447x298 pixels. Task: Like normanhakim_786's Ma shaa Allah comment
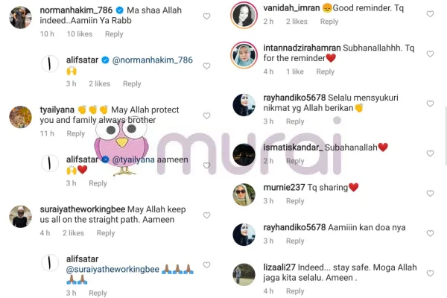click(x=206, y=16)
